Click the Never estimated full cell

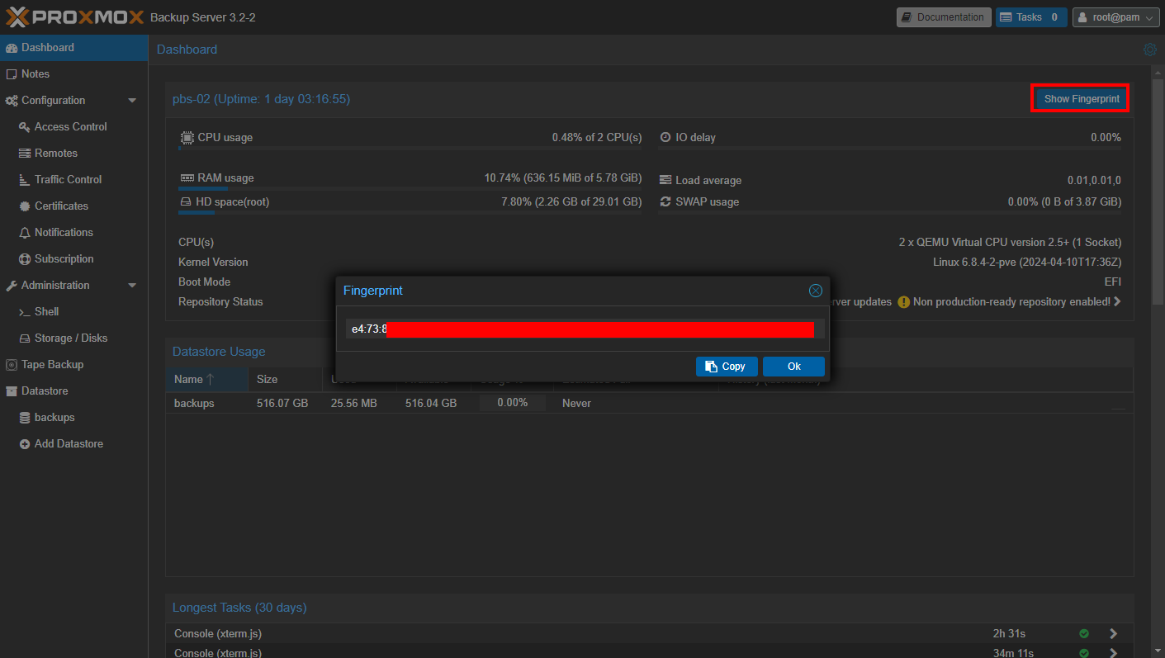tap(577, 403)
